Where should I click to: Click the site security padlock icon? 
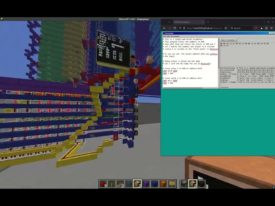[184, 28]
